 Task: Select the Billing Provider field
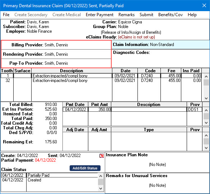point(56,45)
